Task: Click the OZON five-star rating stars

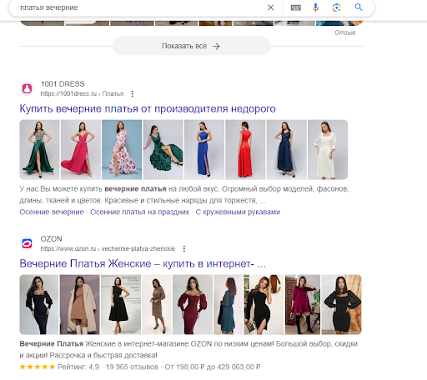Action: (x=38, y=367)
